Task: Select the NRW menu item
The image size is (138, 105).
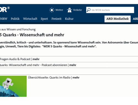Action: point(4,19)
